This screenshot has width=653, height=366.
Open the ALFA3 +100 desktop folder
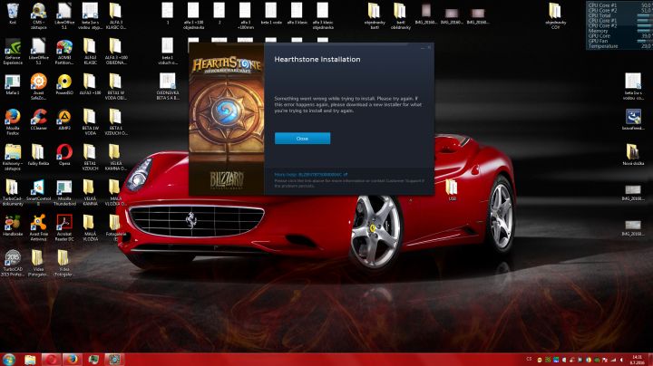click(90, 84)
